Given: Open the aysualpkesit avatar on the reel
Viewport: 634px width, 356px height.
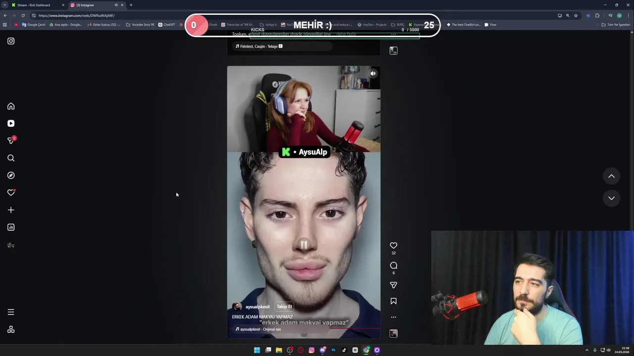Looking at the screenshot, I should click(237, 307).
